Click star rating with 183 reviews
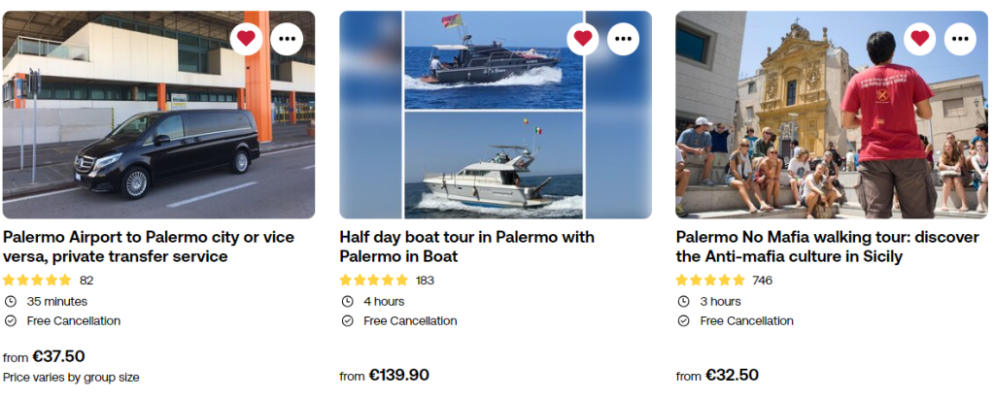The image size is (994, 399). pyautogui.click(x=374, y=281)
